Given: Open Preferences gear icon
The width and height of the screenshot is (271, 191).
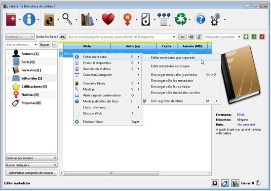Looking at the screenshot, I should pos(215,19).
